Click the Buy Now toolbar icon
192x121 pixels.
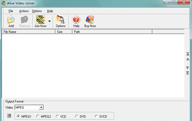(x=90, y=19)
